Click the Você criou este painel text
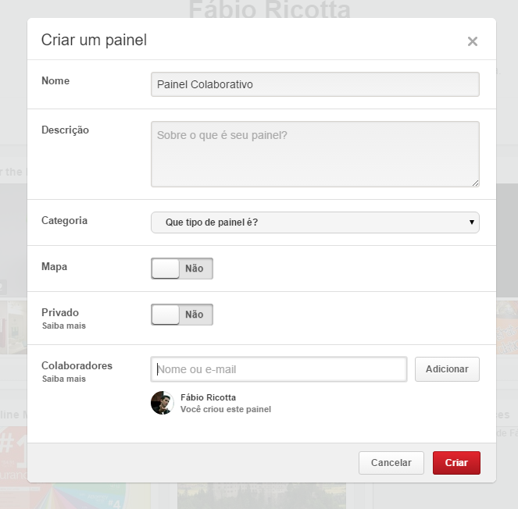This screenshot has height=509, width=518. tap(225, 409)
